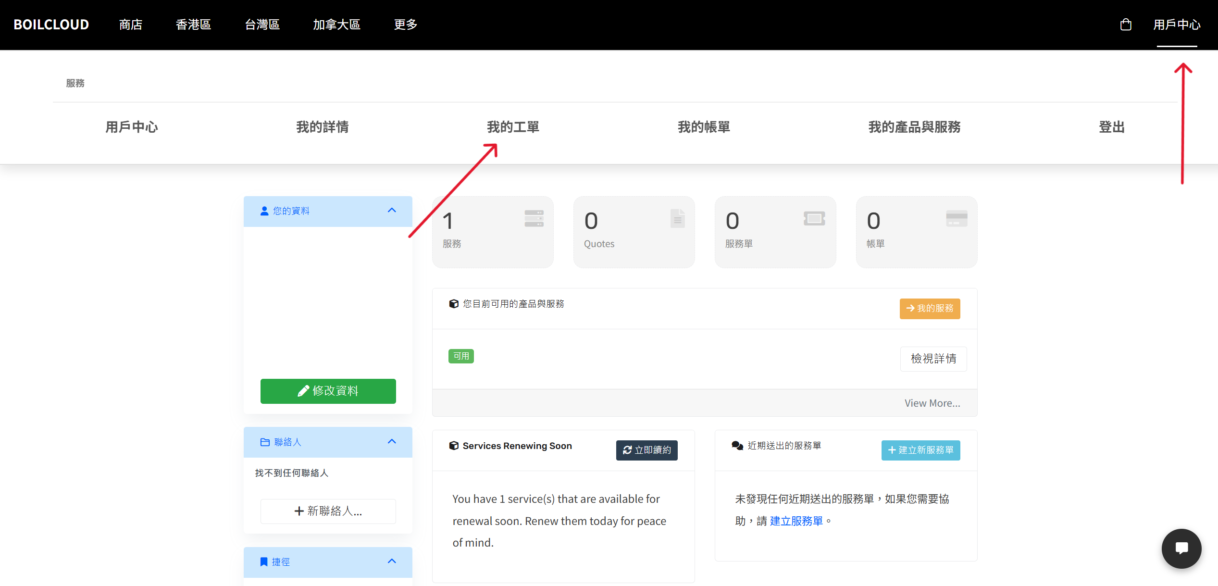Collapse the 聯絡人 panel chevron
Image resolution: width=1218 pixels, height=586 pixels.
(x=392, y=441)
